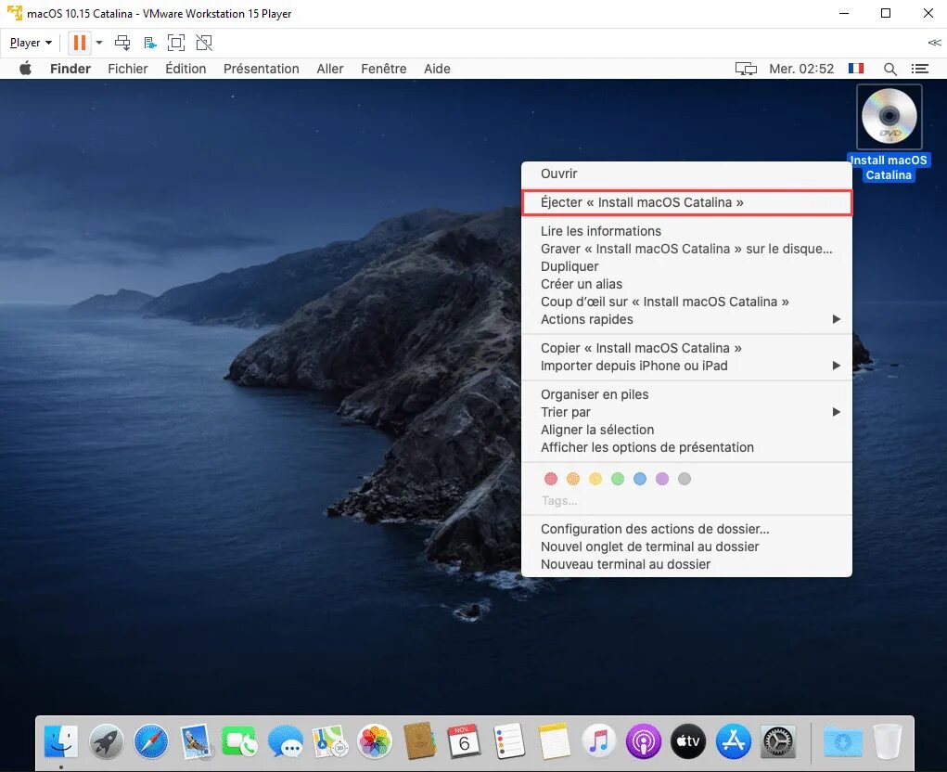Click Install macOS Catalina DVD icon
947x772 pixels.
[889, 117]
